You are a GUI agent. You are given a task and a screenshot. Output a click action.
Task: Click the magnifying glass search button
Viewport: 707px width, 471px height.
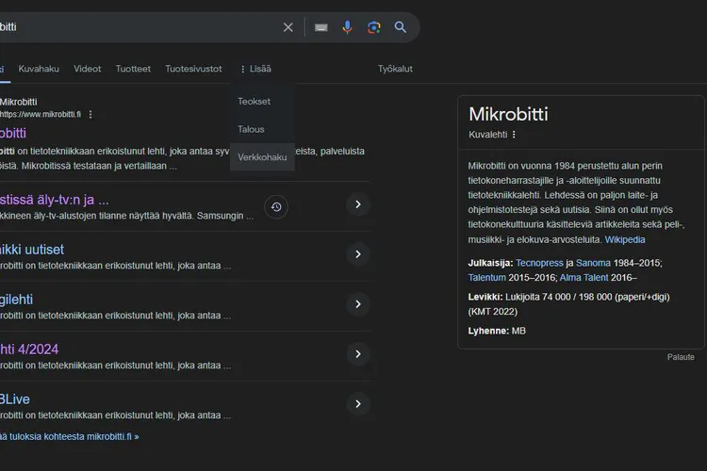point(401,27)
